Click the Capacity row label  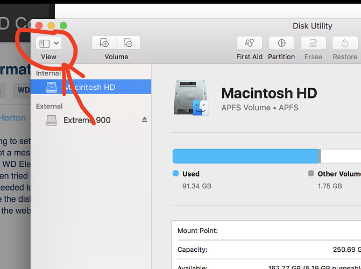(x=192, y=250)
